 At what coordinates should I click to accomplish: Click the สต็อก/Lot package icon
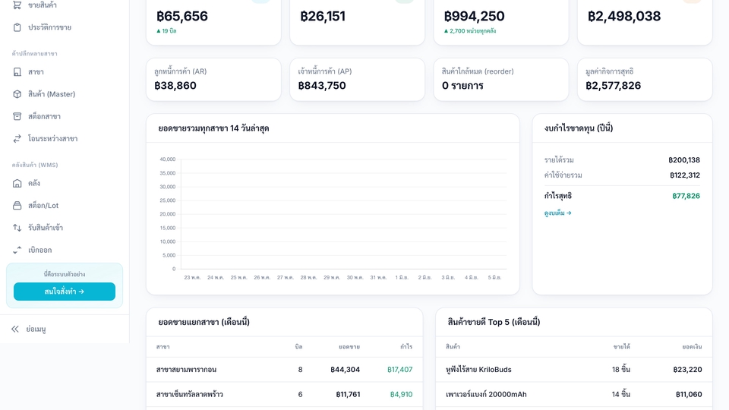[17, 206]
